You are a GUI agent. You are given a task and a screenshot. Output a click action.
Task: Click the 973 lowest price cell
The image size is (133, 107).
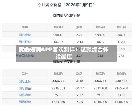point(121,56)
